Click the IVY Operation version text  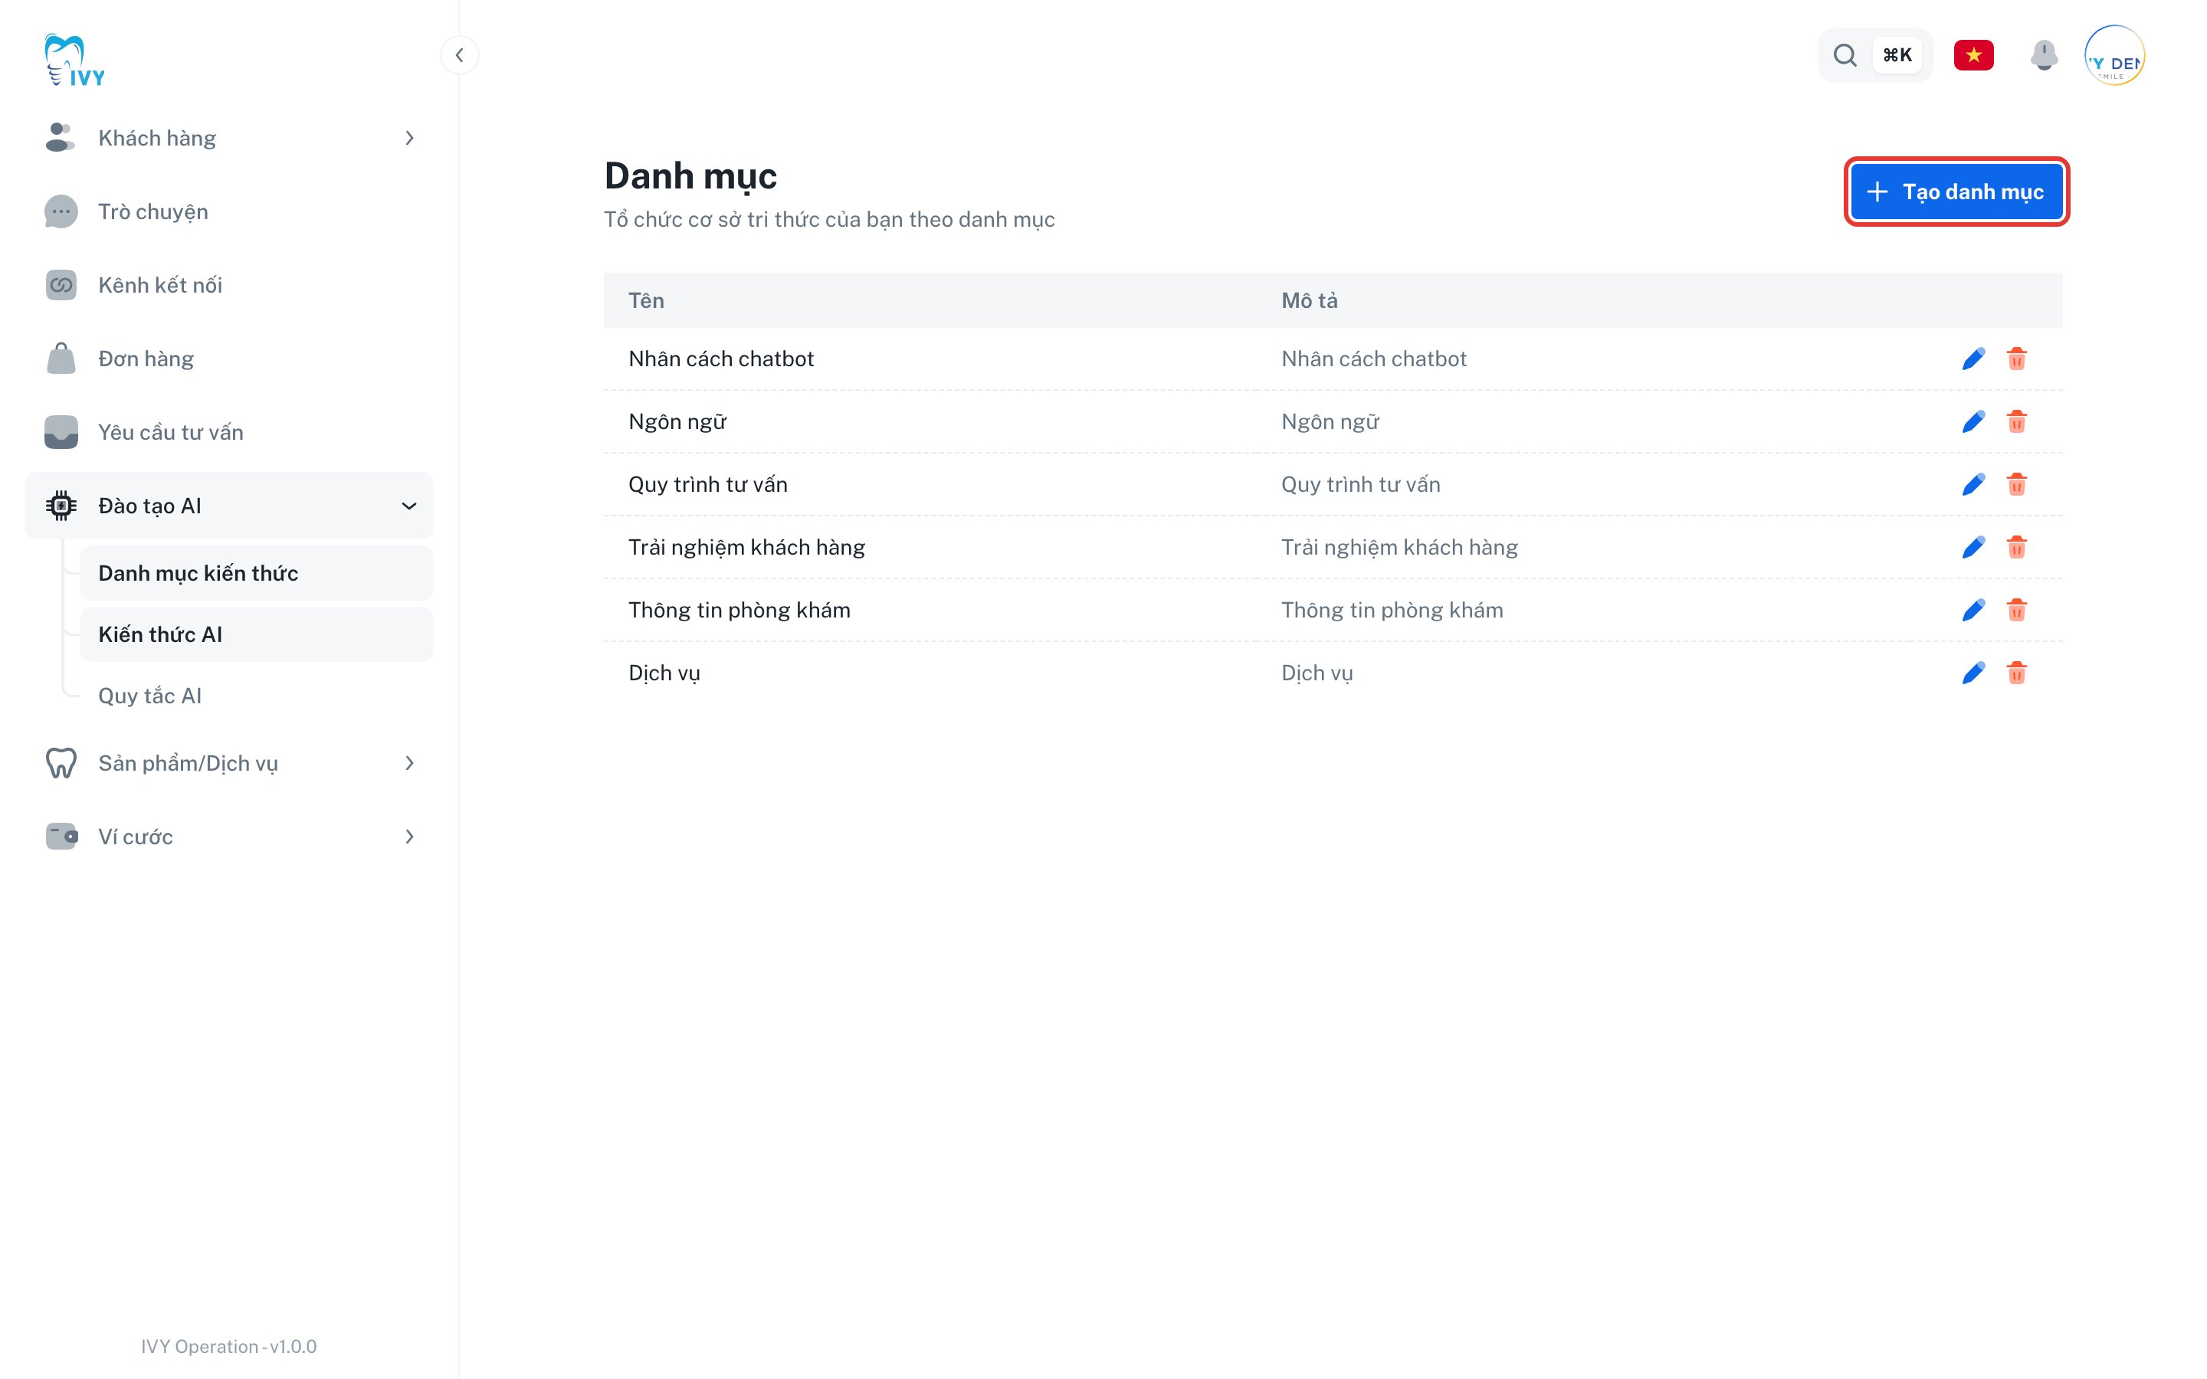[229, 1346]
